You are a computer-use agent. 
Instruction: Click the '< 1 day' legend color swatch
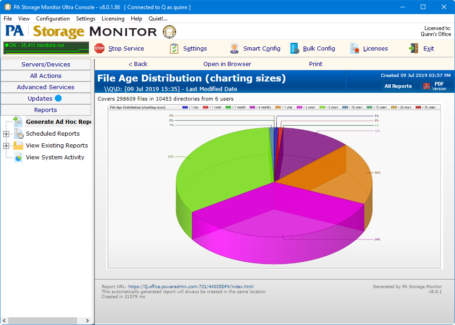(x=185, y=107)
